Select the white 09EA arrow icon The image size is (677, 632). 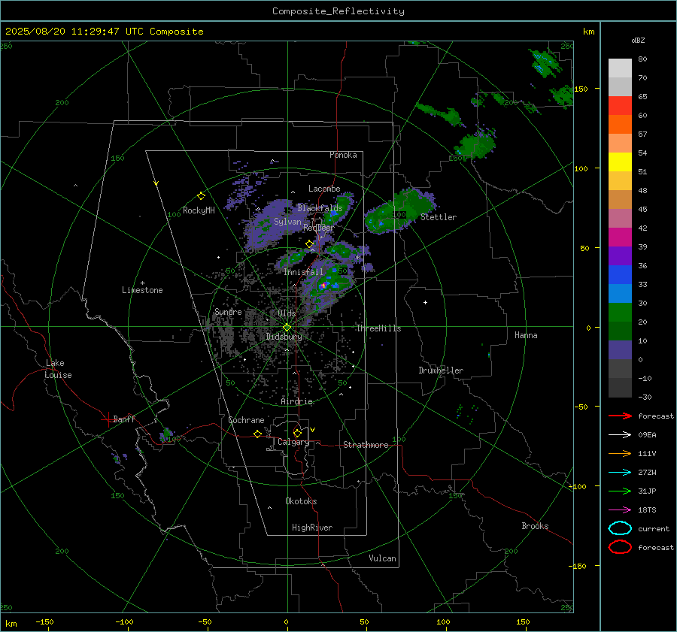coord(620,435)
